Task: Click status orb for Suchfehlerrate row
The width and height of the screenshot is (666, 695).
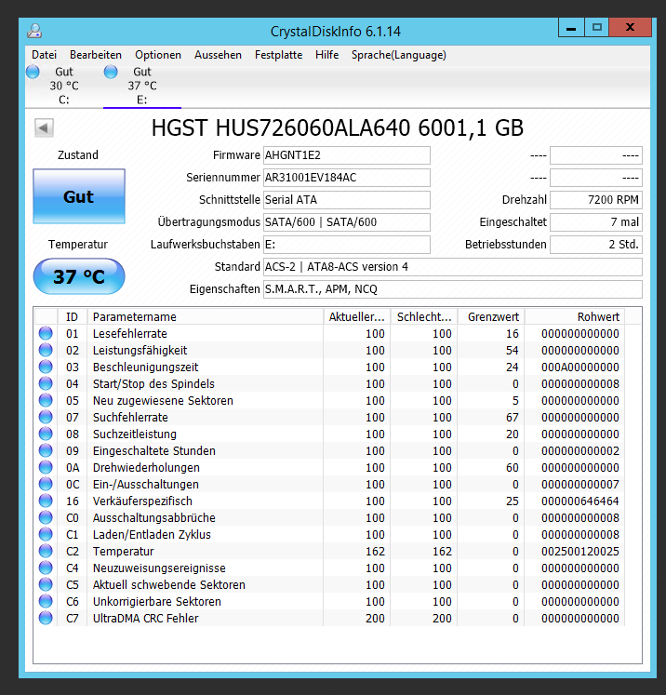Action: click(46, 417)
